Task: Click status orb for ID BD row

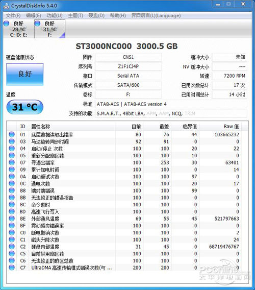Action: click(x=12, y=211)
